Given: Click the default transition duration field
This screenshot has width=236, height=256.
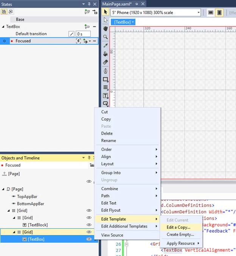Looking at the screenshot, I should pos(83,34).
